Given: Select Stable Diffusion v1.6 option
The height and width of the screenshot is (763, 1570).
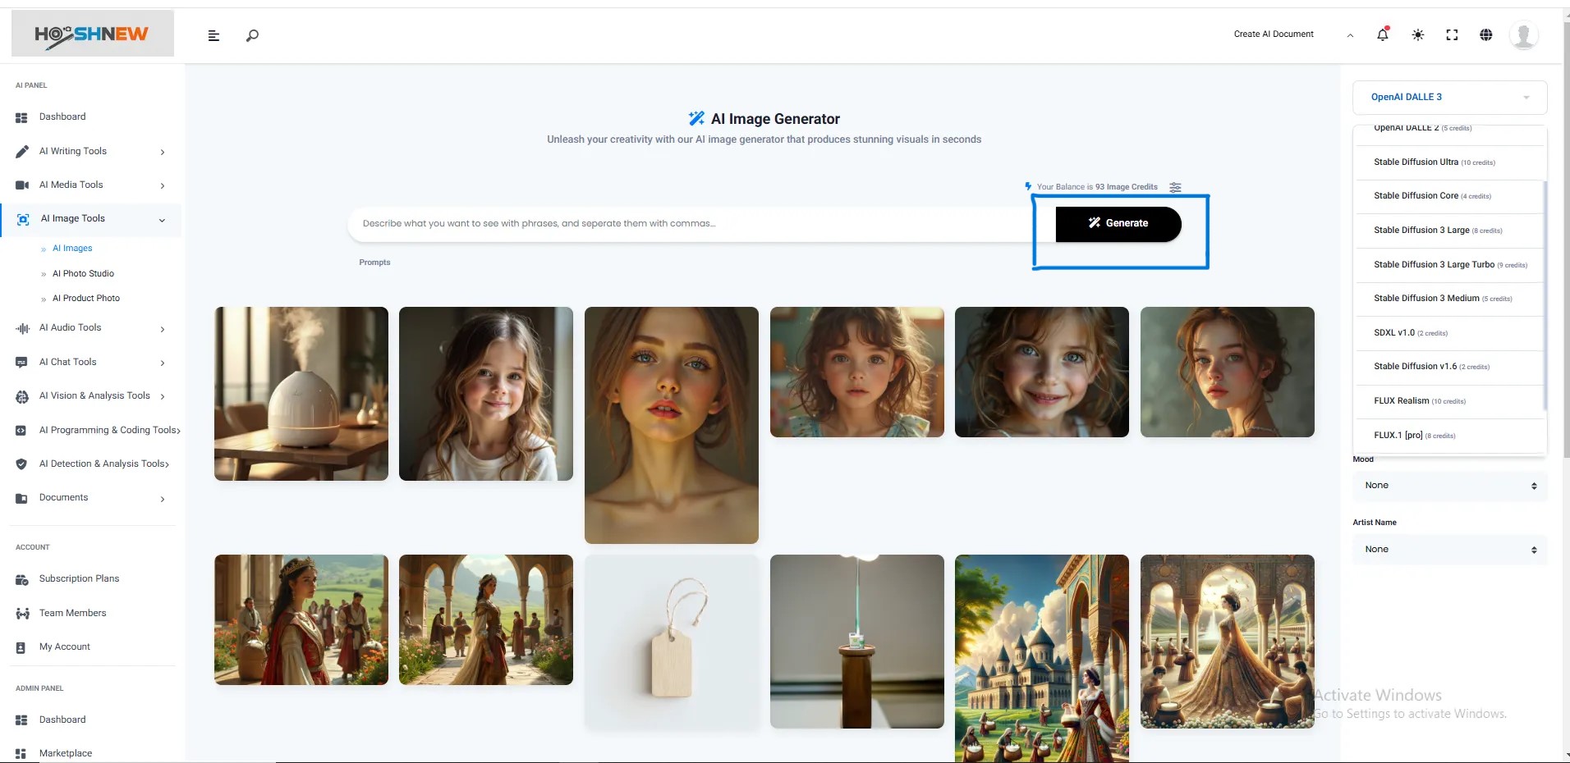Looking at the screenshot, I should [1450, 367].
